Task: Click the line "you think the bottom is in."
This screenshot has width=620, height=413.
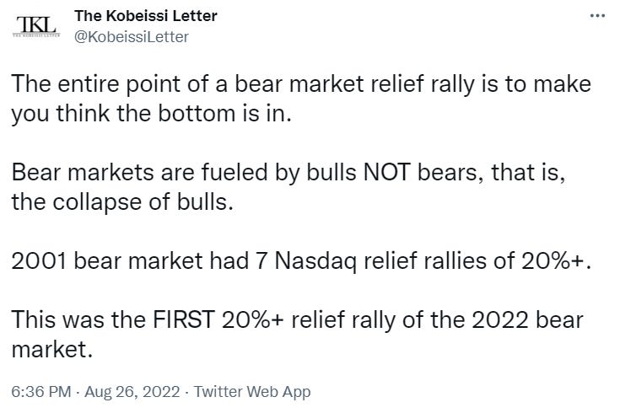Action: click(150, 115)
